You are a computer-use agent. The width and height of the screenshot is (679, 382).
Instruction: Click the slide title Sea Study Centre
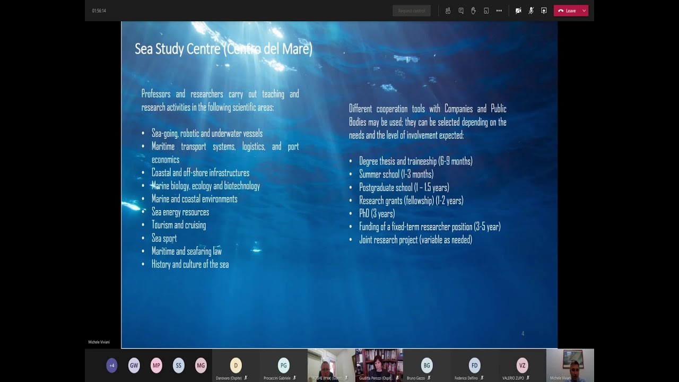tap(223, 49)
